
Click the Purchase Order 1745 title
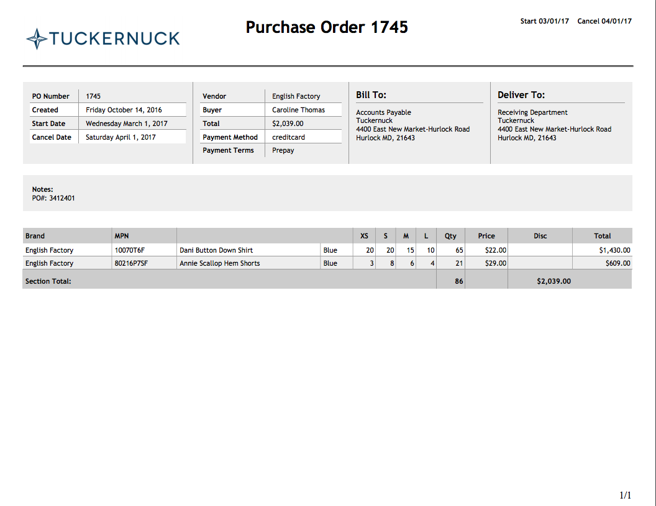327,27
